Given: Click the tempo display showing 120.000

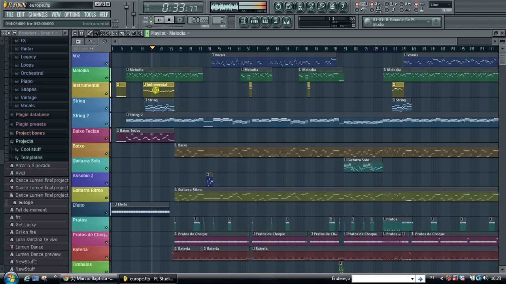Looking at the screenshot, I should click(198, 20).
